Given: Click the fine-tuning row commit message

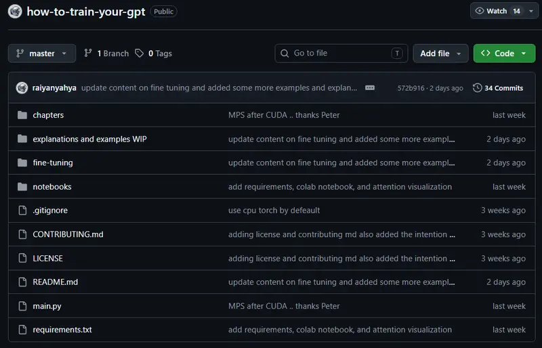Looking at the screenshot, I should 341,162.
